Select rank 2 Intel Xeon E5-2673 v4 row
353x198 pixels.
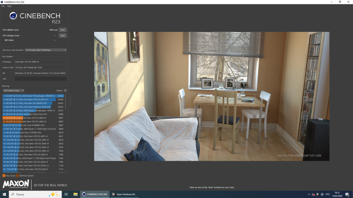[33, 99]
